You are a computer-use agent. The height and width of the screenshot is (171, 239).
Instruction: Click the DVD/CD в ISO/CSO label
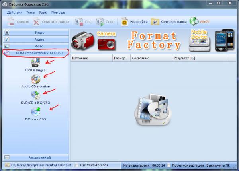tap(35, 103)
